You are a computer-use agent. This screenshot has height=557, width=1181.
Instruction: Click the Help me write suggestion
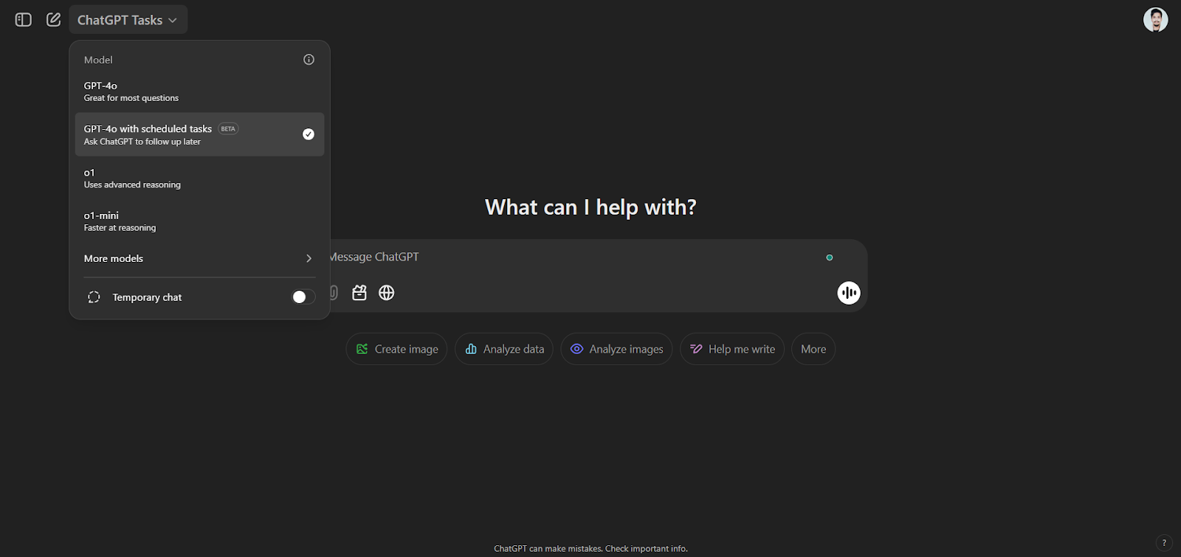(x=732, y=349)
